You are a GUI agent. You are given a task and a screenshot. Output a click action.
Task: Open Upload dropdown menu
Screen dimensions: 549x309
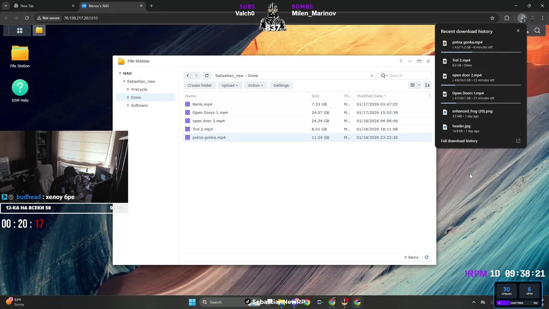coord(229,85)
